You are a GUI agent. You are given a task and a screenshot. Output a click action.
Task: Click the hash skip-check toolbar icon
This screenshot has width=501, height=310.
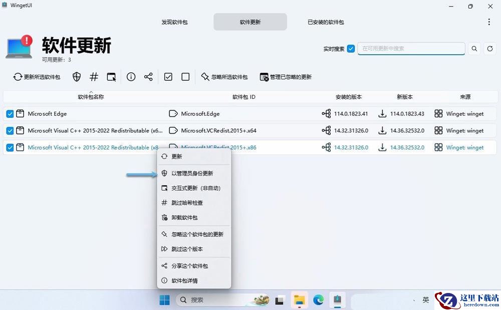point(94,77)
